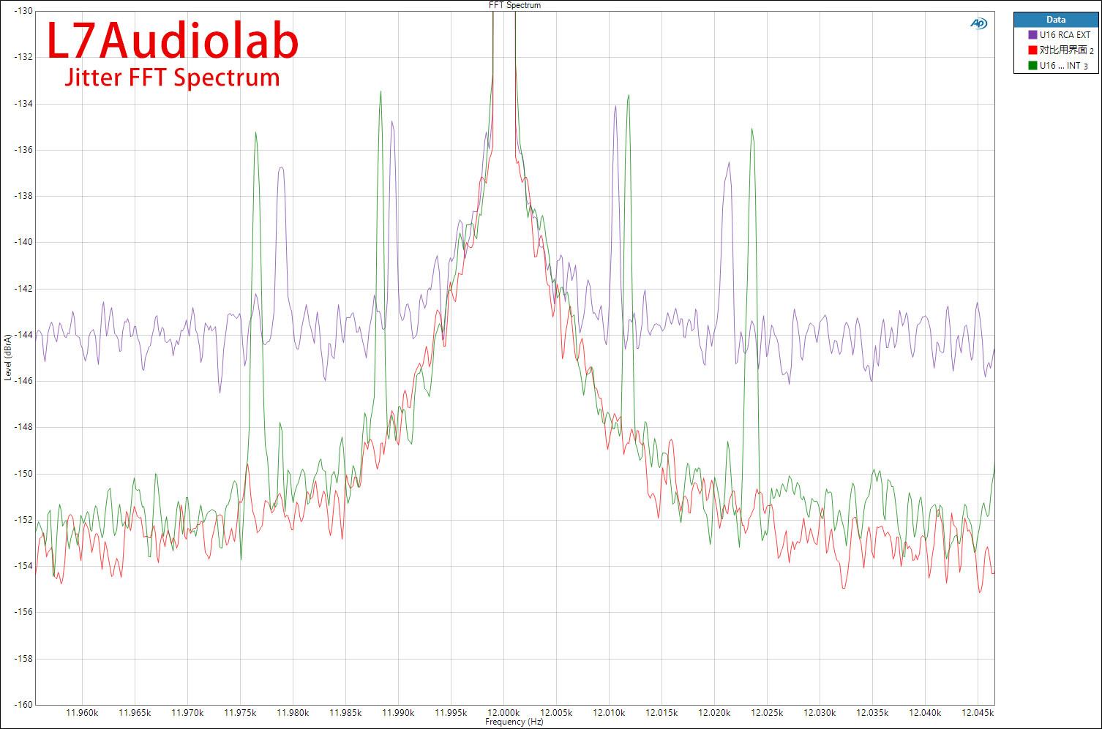Click the 11.980k frequency tick label
This screenshot has height=729, width=1102.
[293, 712]
